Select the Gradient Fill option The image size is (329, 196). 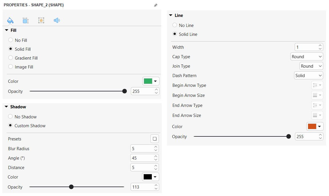10,58
